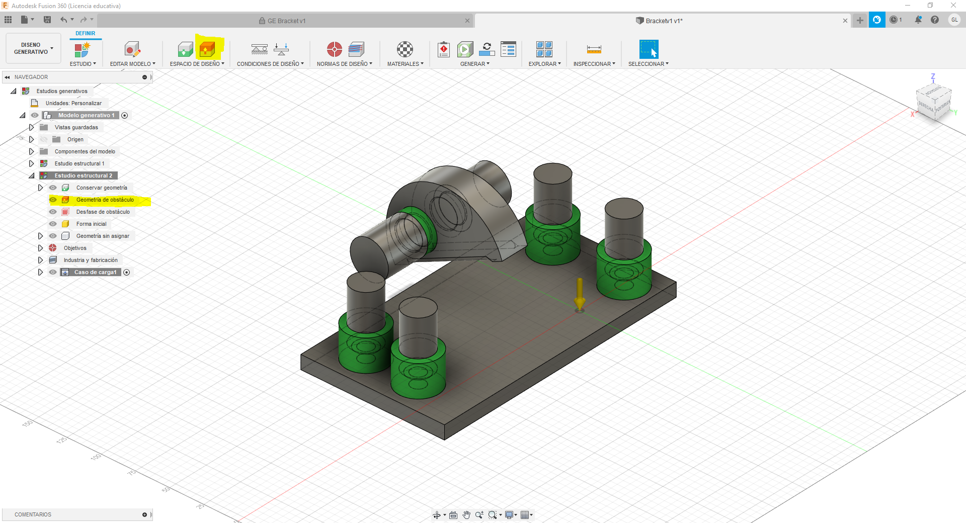Image resolution: width=966 pixels, height=523 pixels.
Task: Hide Geometría sin asignar eye icon
Action: click(x=53, y=236)
